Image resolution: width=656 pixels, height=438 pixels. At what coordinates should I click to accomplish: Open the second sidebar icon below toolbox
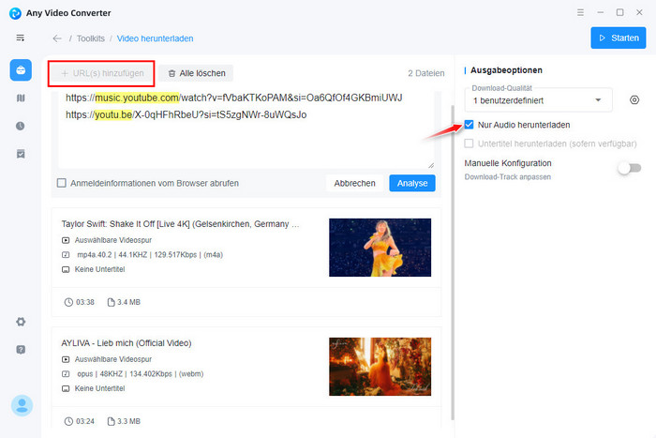(21, 98)
